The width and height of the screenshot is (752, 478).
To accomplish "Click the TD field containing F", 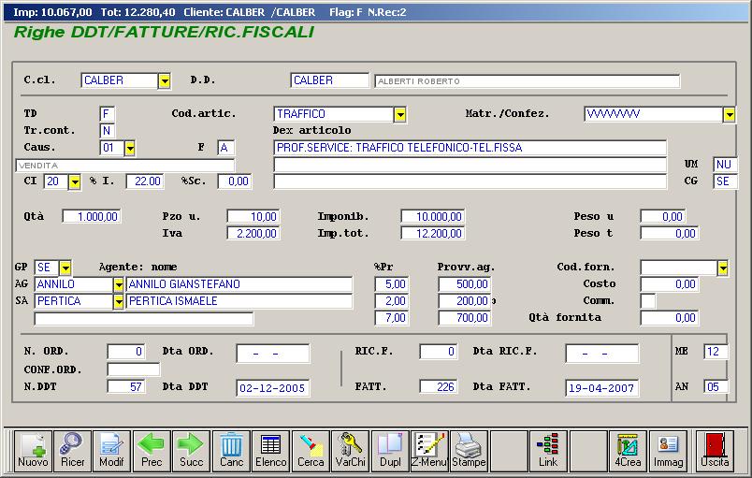I will pyautogui.click(x=107, y=114).
